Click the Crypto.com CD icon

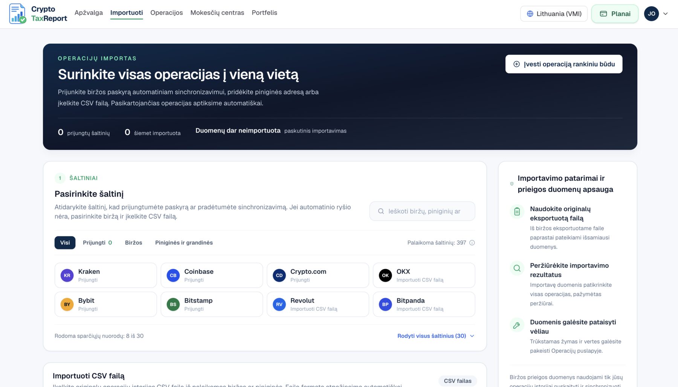pos(279,275)
